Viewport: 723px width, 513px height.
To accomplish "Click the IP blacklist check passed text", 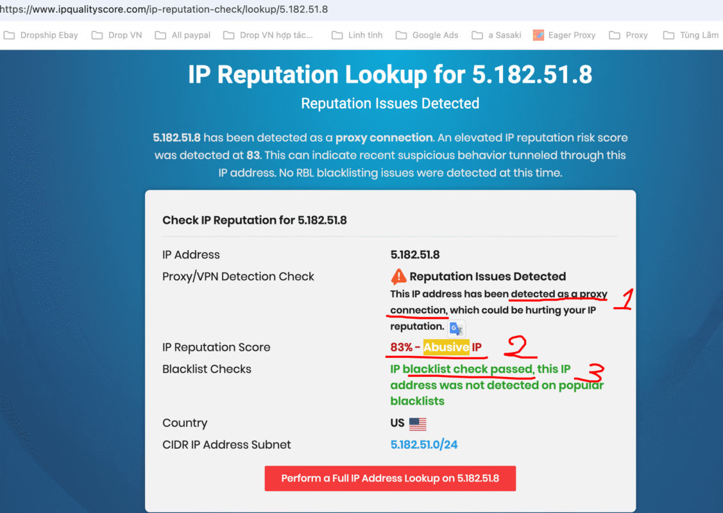I will [497, 385].
